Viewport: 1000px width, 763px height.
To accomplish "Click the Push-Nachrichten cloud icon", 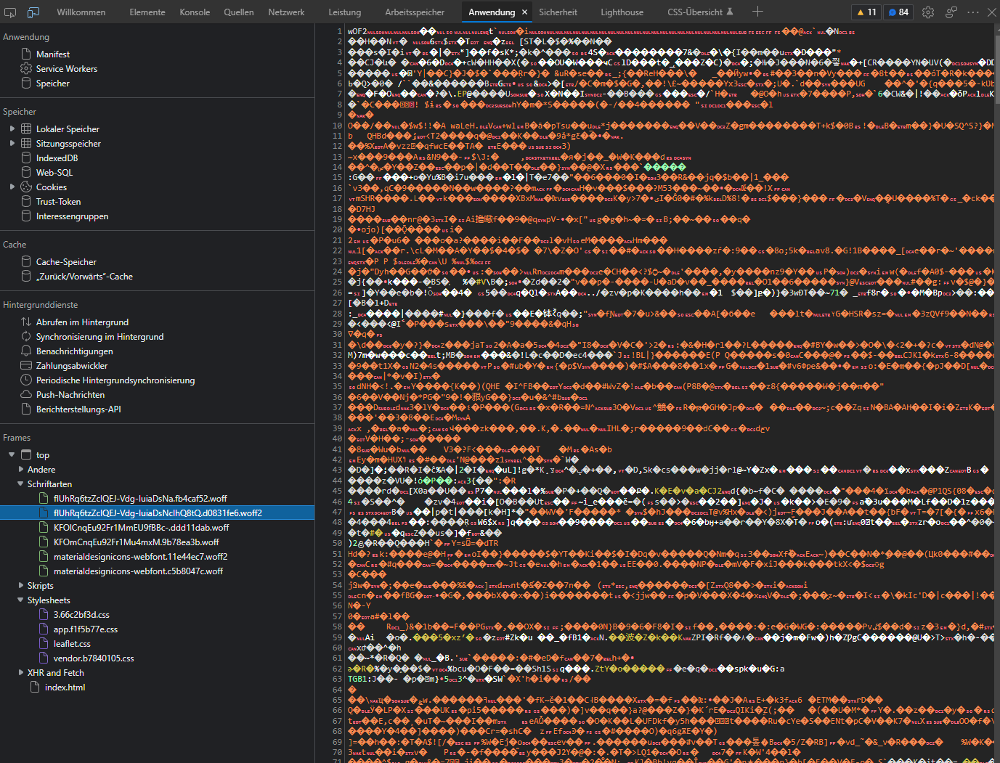I will point(26,395).
